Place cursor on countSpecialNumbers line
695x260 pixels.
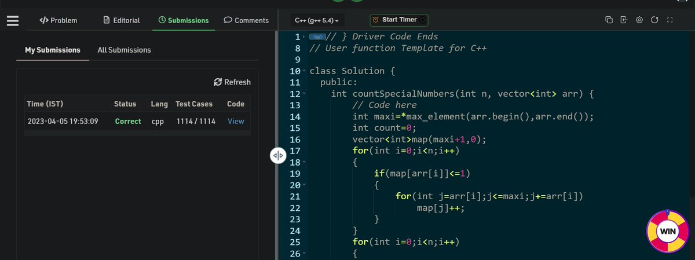[463, 94]
